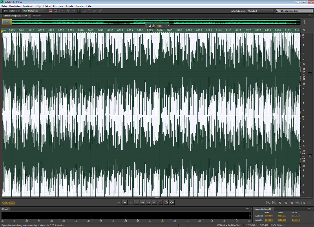Image resolution: width=314 pixels, height=227 pixels.
Task: Click the Auswahl Start value 0:00.000
Action: click(268, 216)
